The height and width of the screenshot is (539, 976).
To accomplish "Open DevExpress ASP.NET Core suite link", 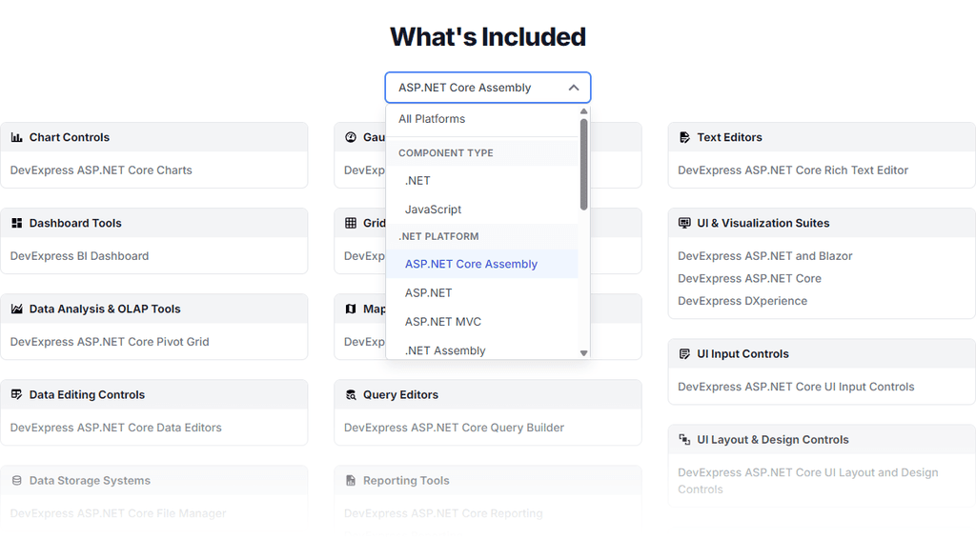I will tap(749, 278).
